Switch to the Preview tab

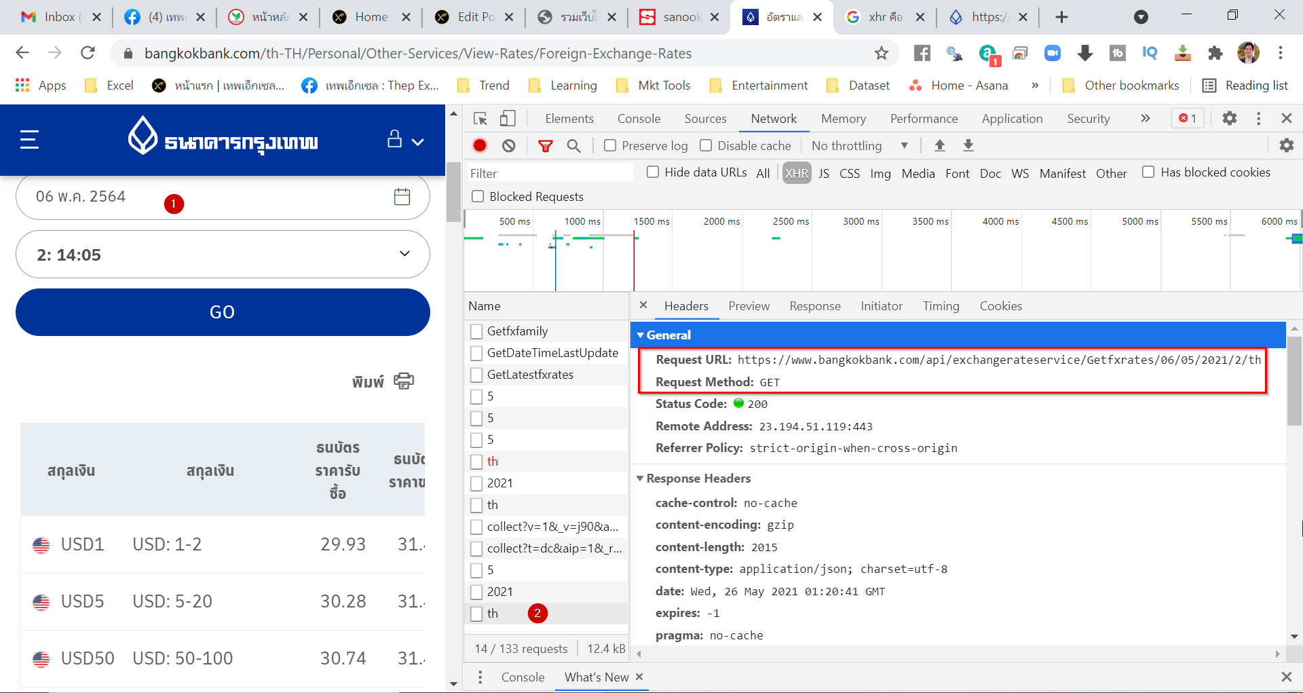[749, 306]
